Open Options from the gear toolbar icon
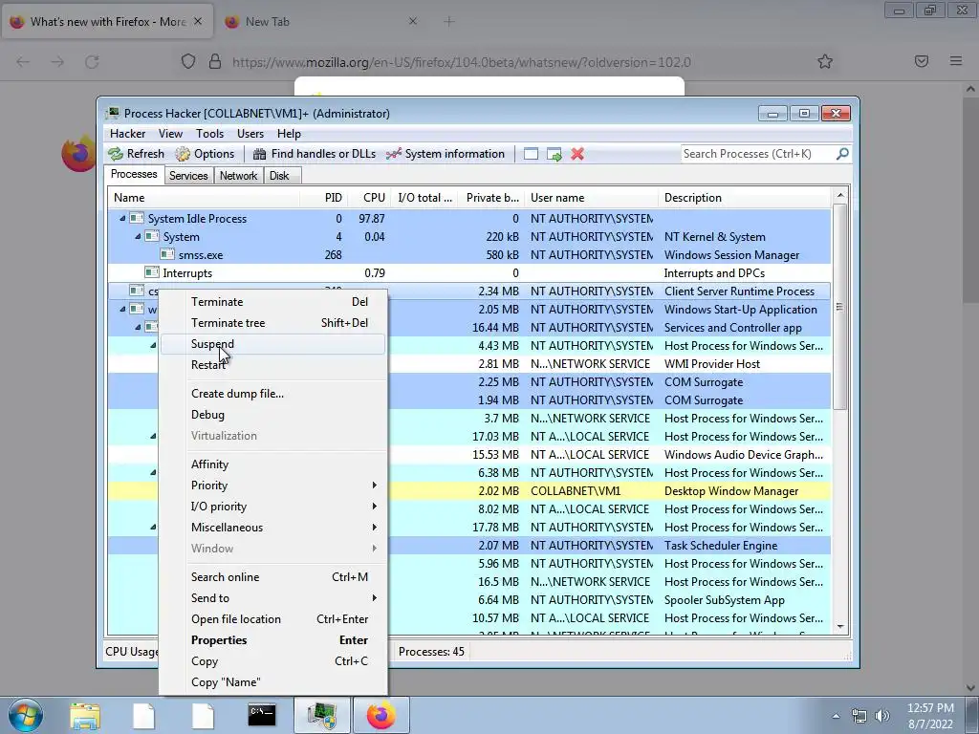Image resolution: width=979 pixels, height=734 pixels. (183, 154)
